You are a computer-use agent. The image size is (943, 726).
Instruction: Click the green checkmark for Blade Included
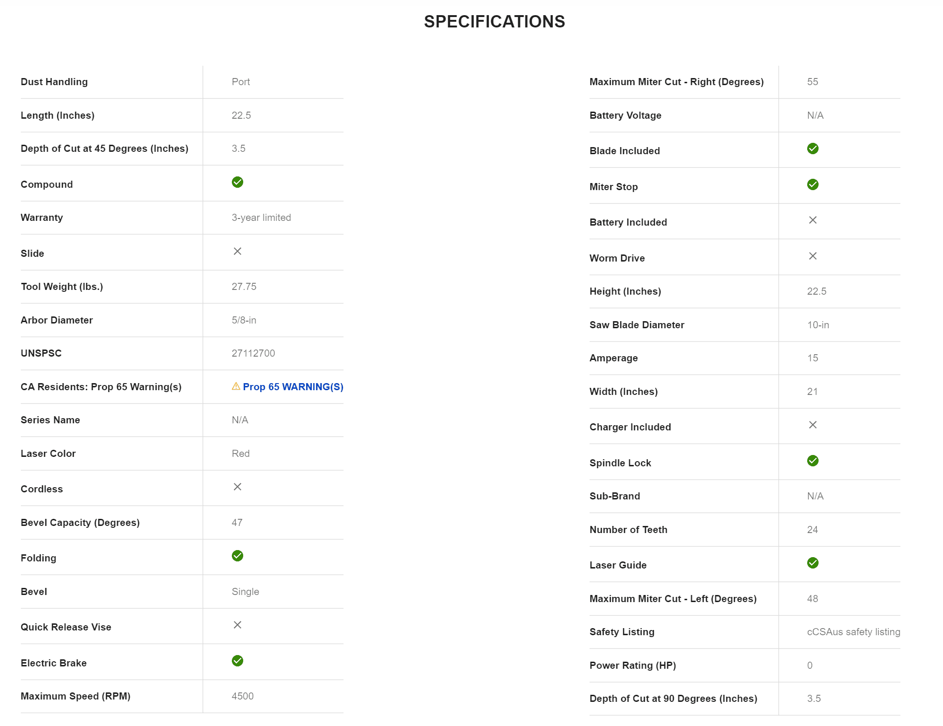pyautogui.click(x=813, y=149)
